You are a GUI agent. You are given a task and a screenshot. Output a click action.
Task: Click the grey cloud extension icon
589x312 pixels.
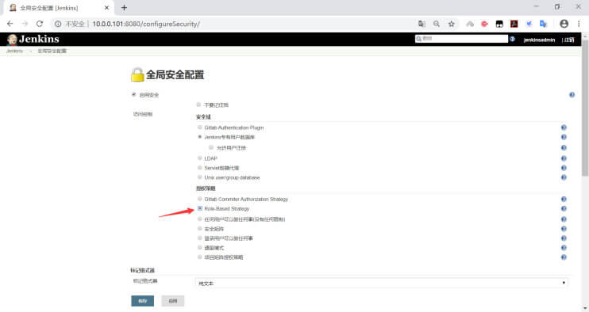click(470, 24)
